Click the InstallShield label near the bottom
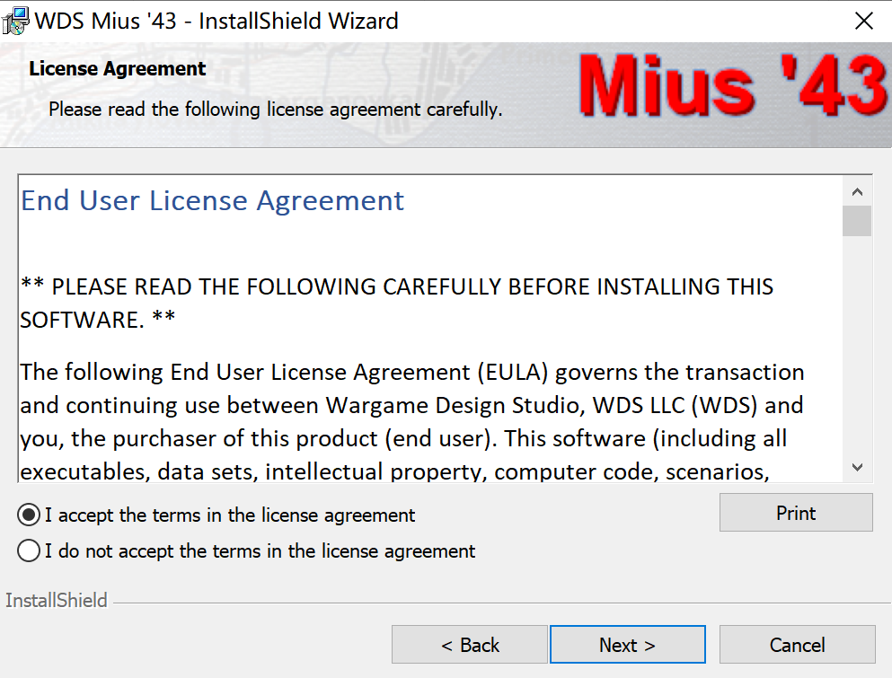 point(57,600)
